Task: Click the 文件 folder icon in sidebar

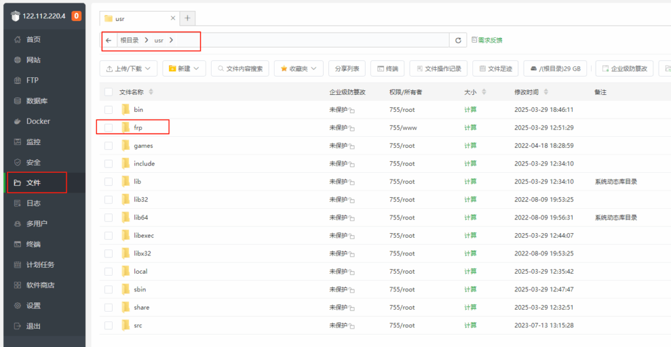Action: coord(18,183)
